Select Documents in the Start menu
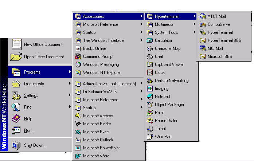Screen dimensions: 254x161 [x=40, y=84]
